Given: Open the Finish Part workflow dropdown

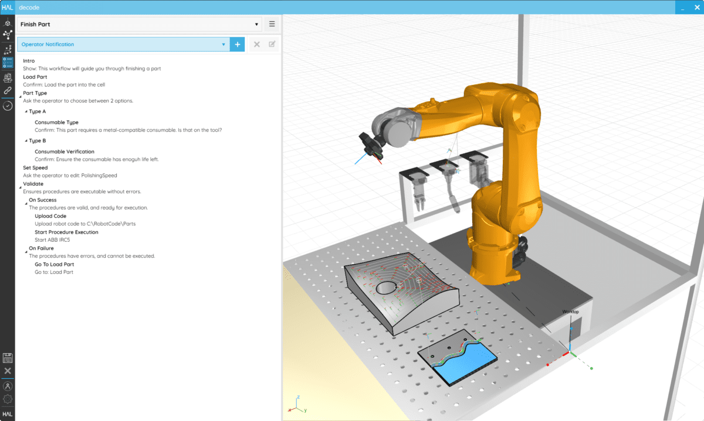Looking at the screenshot, I should pyautogui.click(x=256, y=24).
